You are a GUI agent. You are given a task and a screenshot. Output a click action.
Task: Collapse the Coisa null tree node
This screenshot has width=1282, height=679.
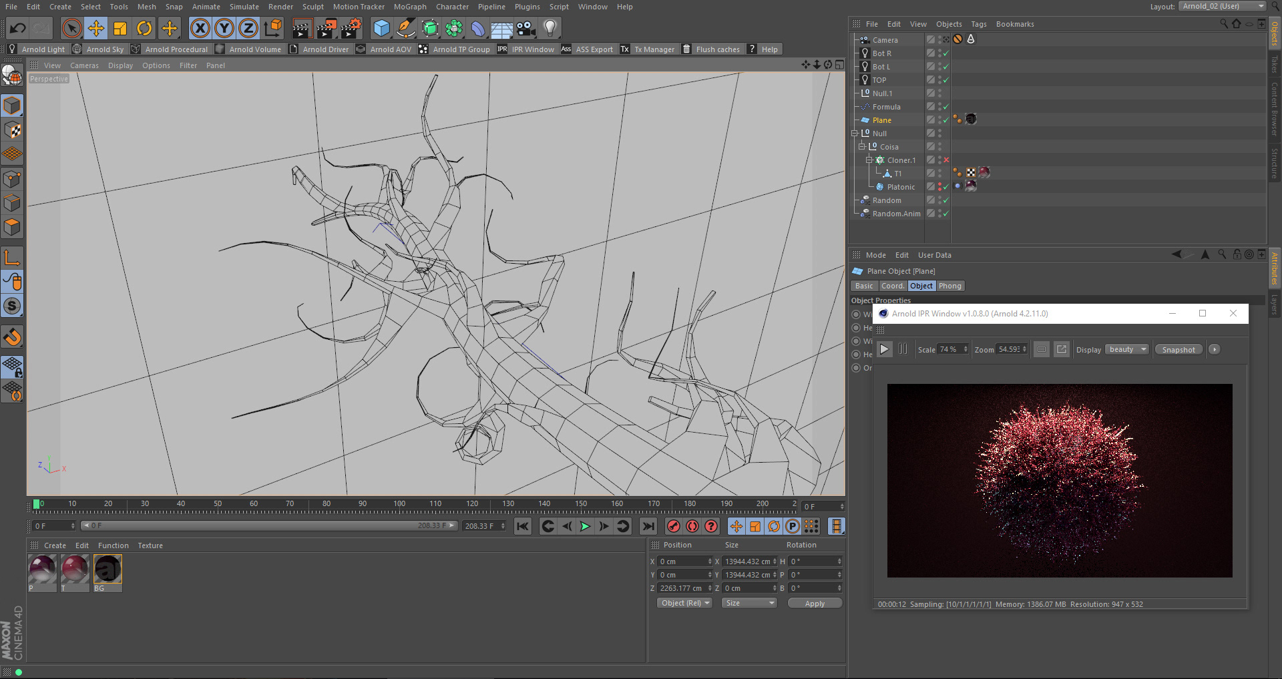(x=861, y=147)
